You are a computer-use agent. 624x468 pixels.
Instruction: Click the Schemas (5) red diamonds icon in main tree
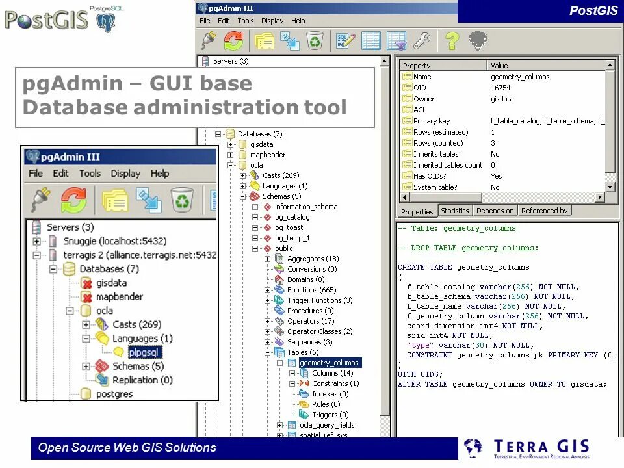click(254, 196)
